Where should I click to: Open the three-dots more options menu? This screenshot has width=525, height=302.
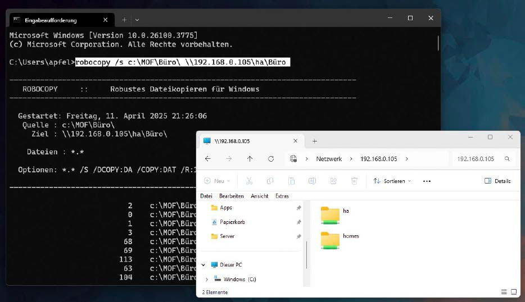tap(427, 181)
